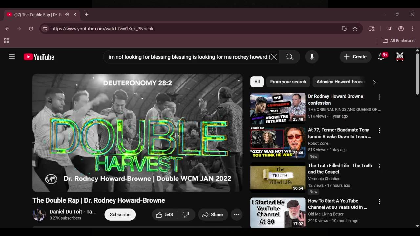Click the scrollbar down arrow

click(x=417, y=226)
